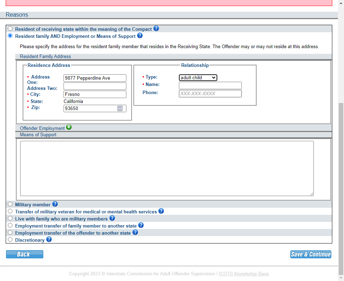The image size is (344, 281).
Task: Click the resize handle of Means of Support box
Action: (x=312, y=194)
